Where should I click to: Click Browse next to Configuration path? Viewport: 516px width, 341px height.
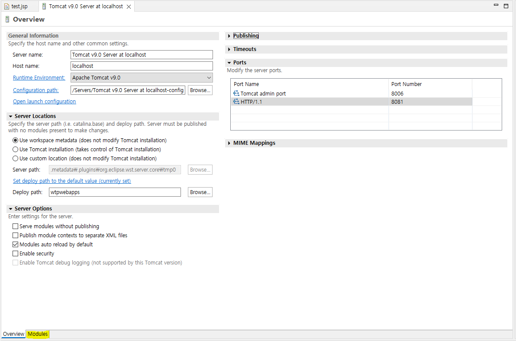pyautogui.click(x=200, y=90)
